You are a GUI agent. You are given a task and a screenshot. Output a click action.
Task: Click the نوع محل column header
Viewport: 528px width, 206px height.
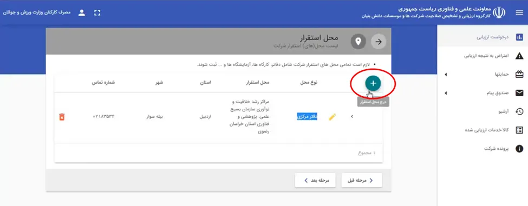coord(309,83)
